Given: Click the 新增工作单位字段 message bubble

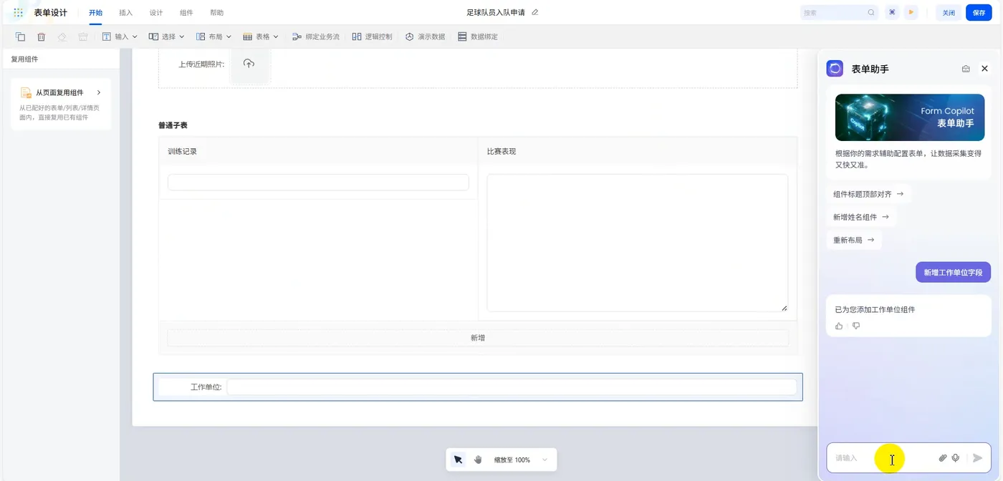Looking at the screenshot, I should point(953,272).
